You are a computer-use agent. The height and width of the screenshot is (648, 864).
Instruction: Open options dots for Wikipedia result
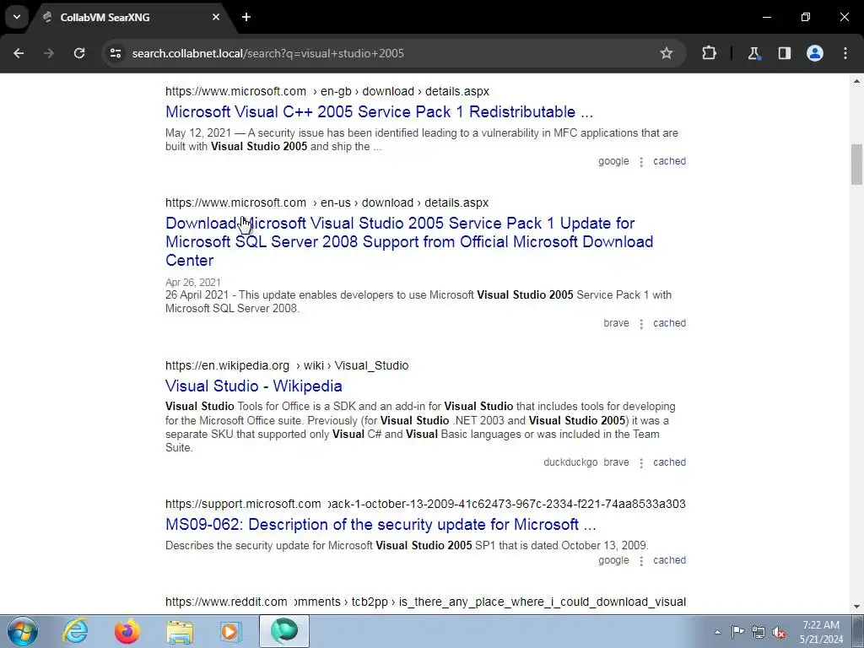[x=641, y=463]
